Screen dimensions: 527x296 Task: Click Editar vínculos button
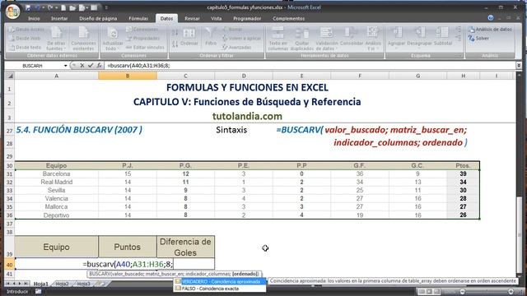click(x=145, y=48)
